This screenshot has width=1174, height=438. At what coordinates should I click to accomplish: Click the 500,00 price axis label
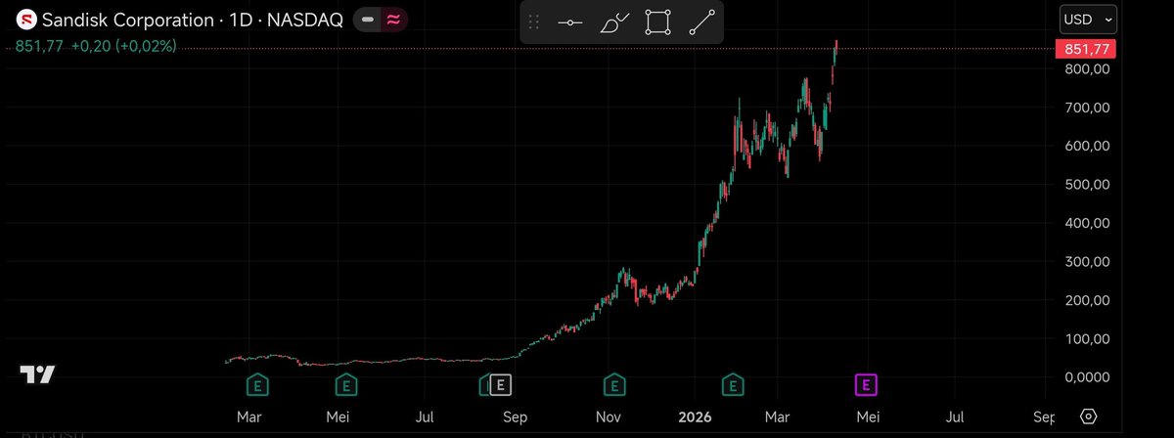pos(1089,184)
